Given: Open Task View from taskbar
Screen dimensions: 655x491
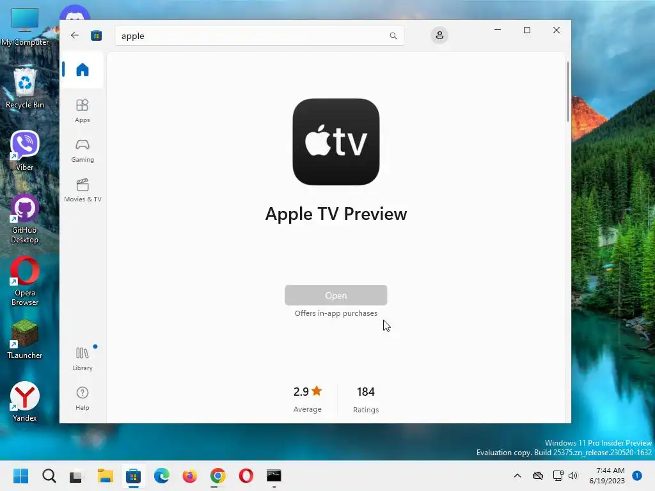Looking at the screenshot, I should [x=76, y=476].
